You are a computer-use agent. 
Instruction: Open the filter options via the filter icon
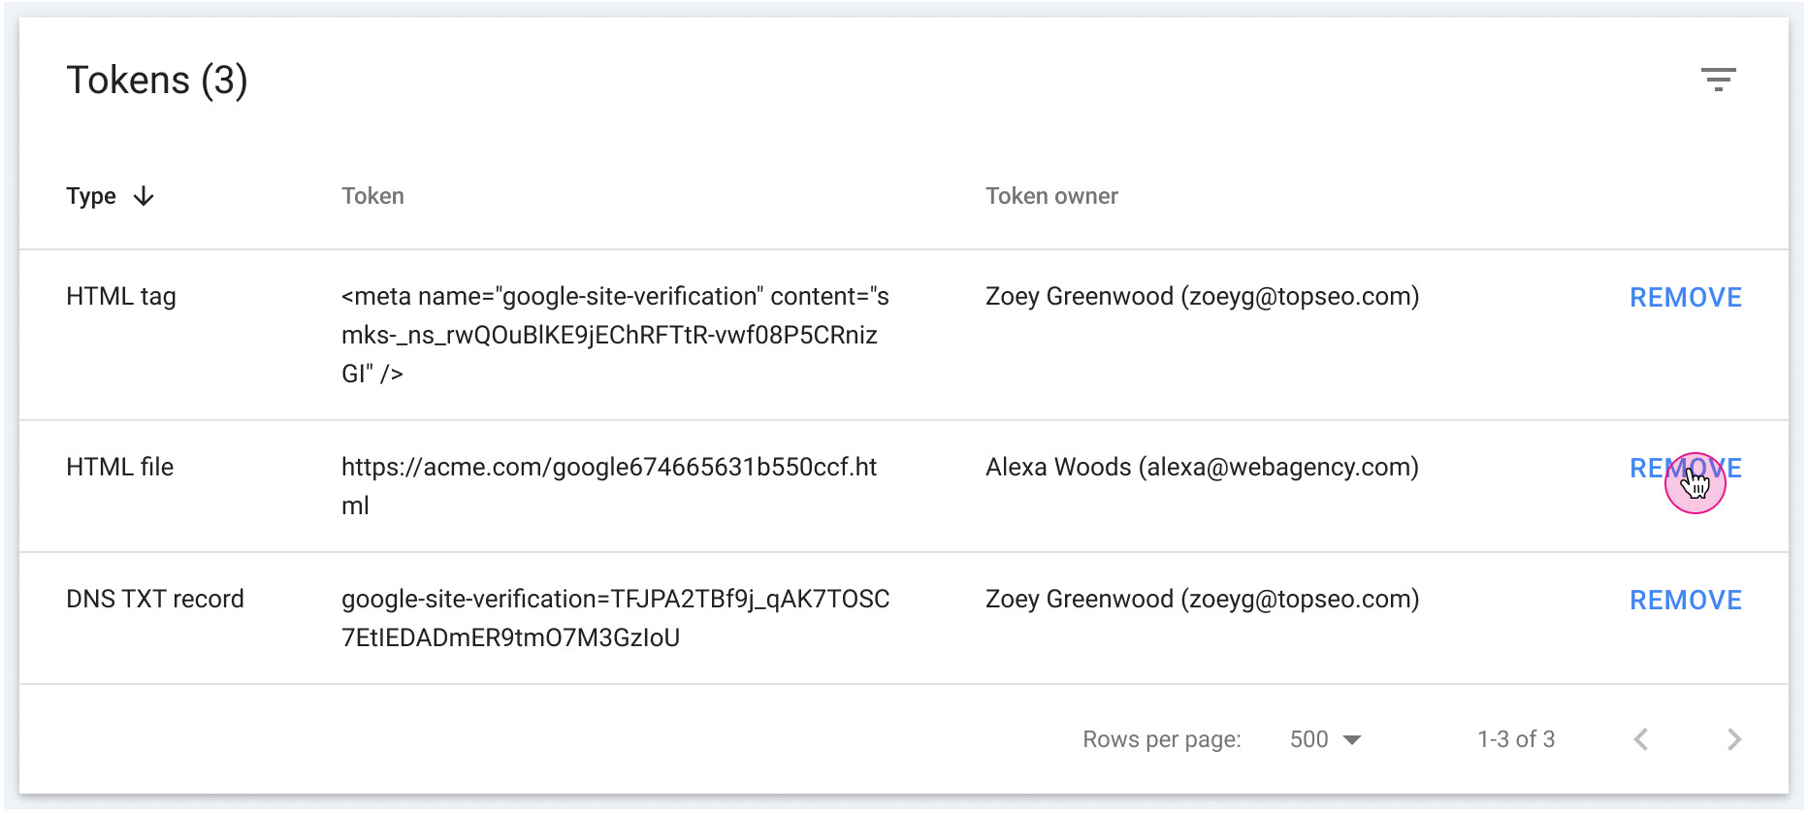[x=1717, y=80]
